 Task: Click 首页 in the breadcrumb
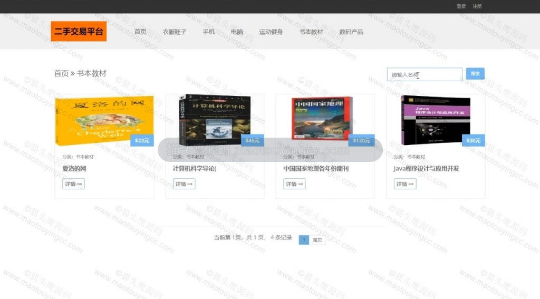[x=61, y=73]
